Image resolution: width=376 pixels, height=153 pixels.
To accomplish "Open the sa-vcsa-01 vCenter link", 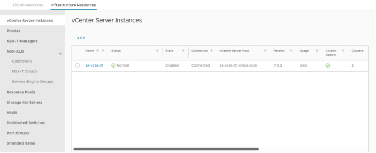I will (94, 65).
